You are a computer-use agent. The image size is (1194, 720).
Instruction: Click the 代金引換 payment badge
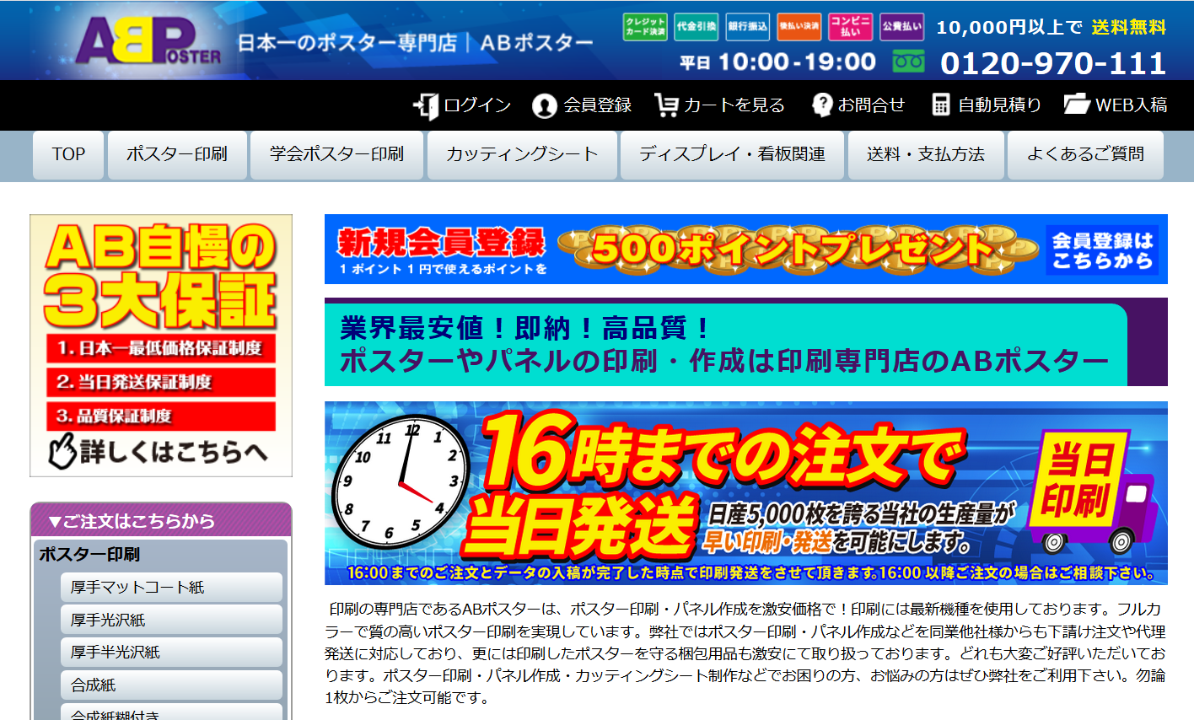click(696, 27)
